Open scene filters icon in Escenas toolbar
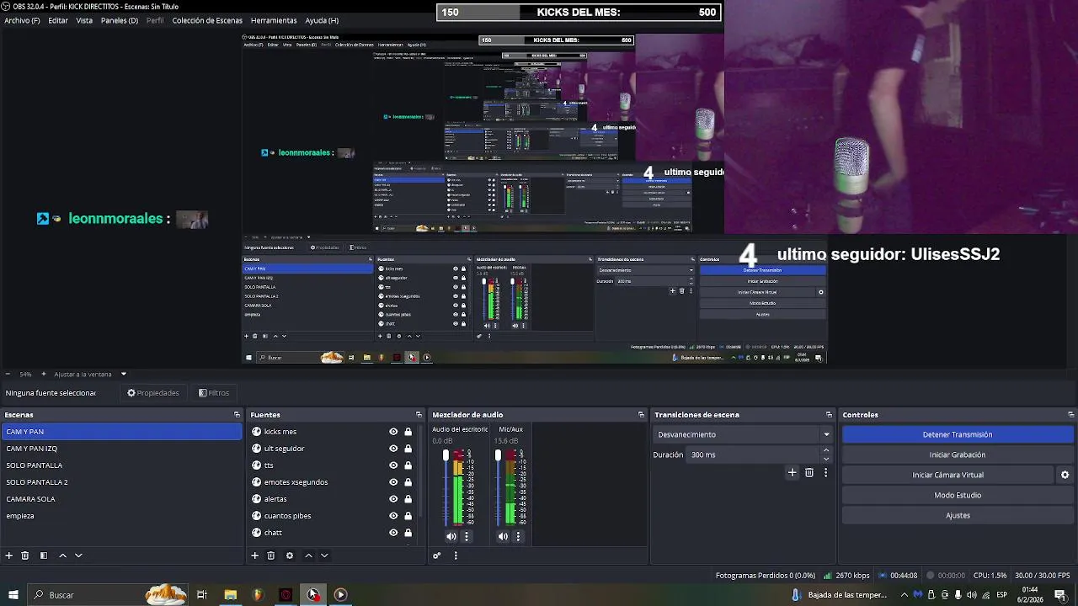Screen dimensions: 1078x606 (x=44, y=555)
